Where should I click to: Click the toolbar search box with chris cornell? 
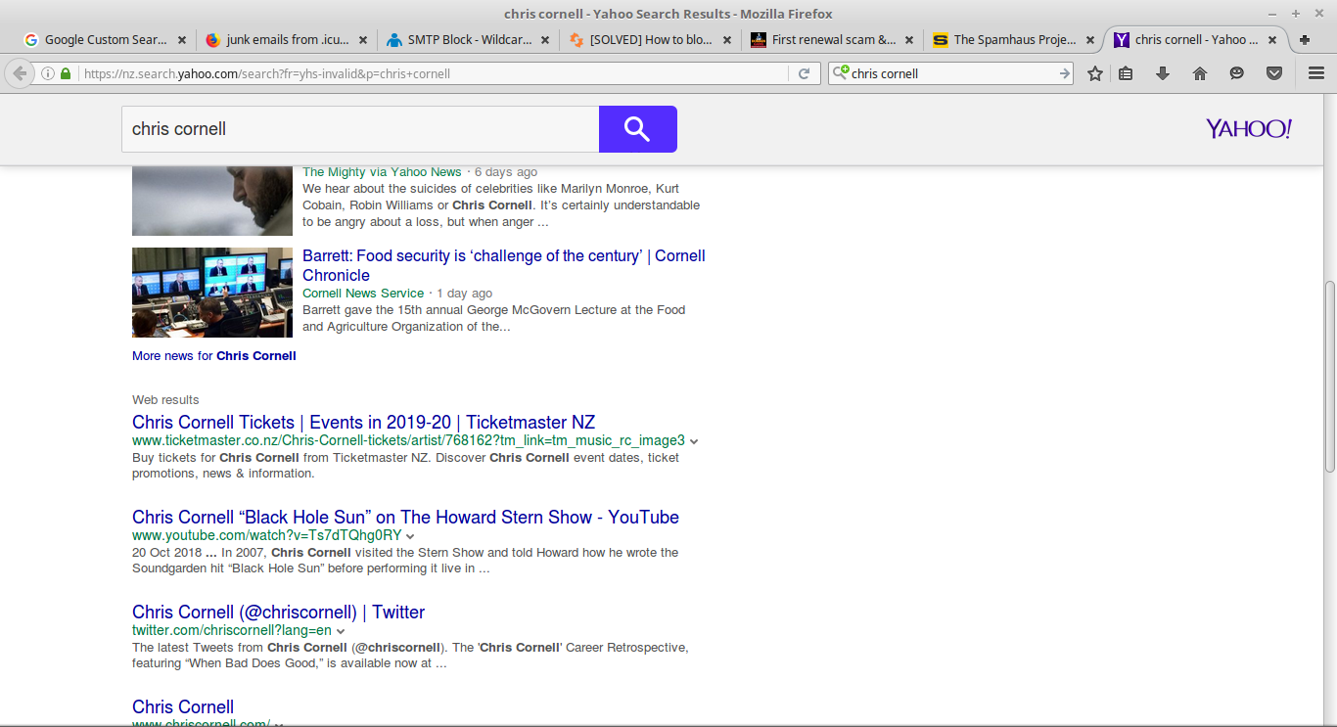951,73
